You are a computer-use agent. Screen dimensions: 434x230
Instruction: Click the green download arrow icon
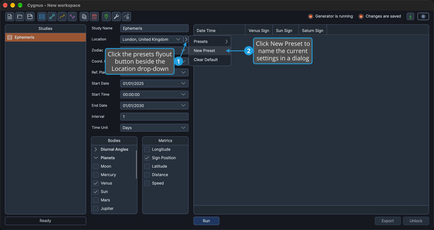pos(411,16)
